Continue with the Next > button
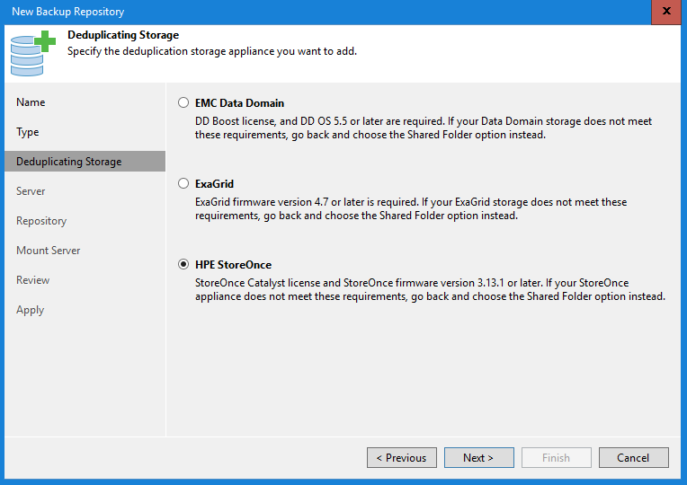687x485 pixels. pos(479,457)
